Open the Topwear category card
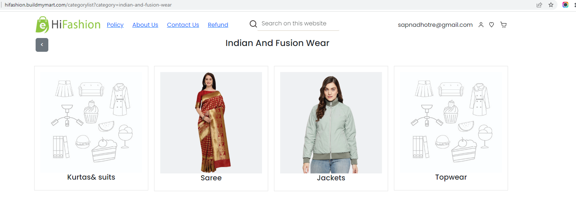This screenshot has height=214, width=576. click(x=451, y=128)
